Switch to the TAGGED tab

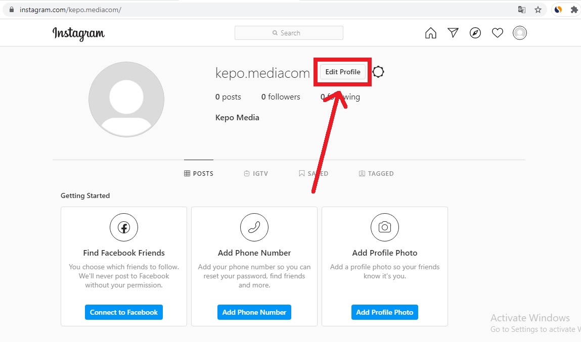click(376, 174)
